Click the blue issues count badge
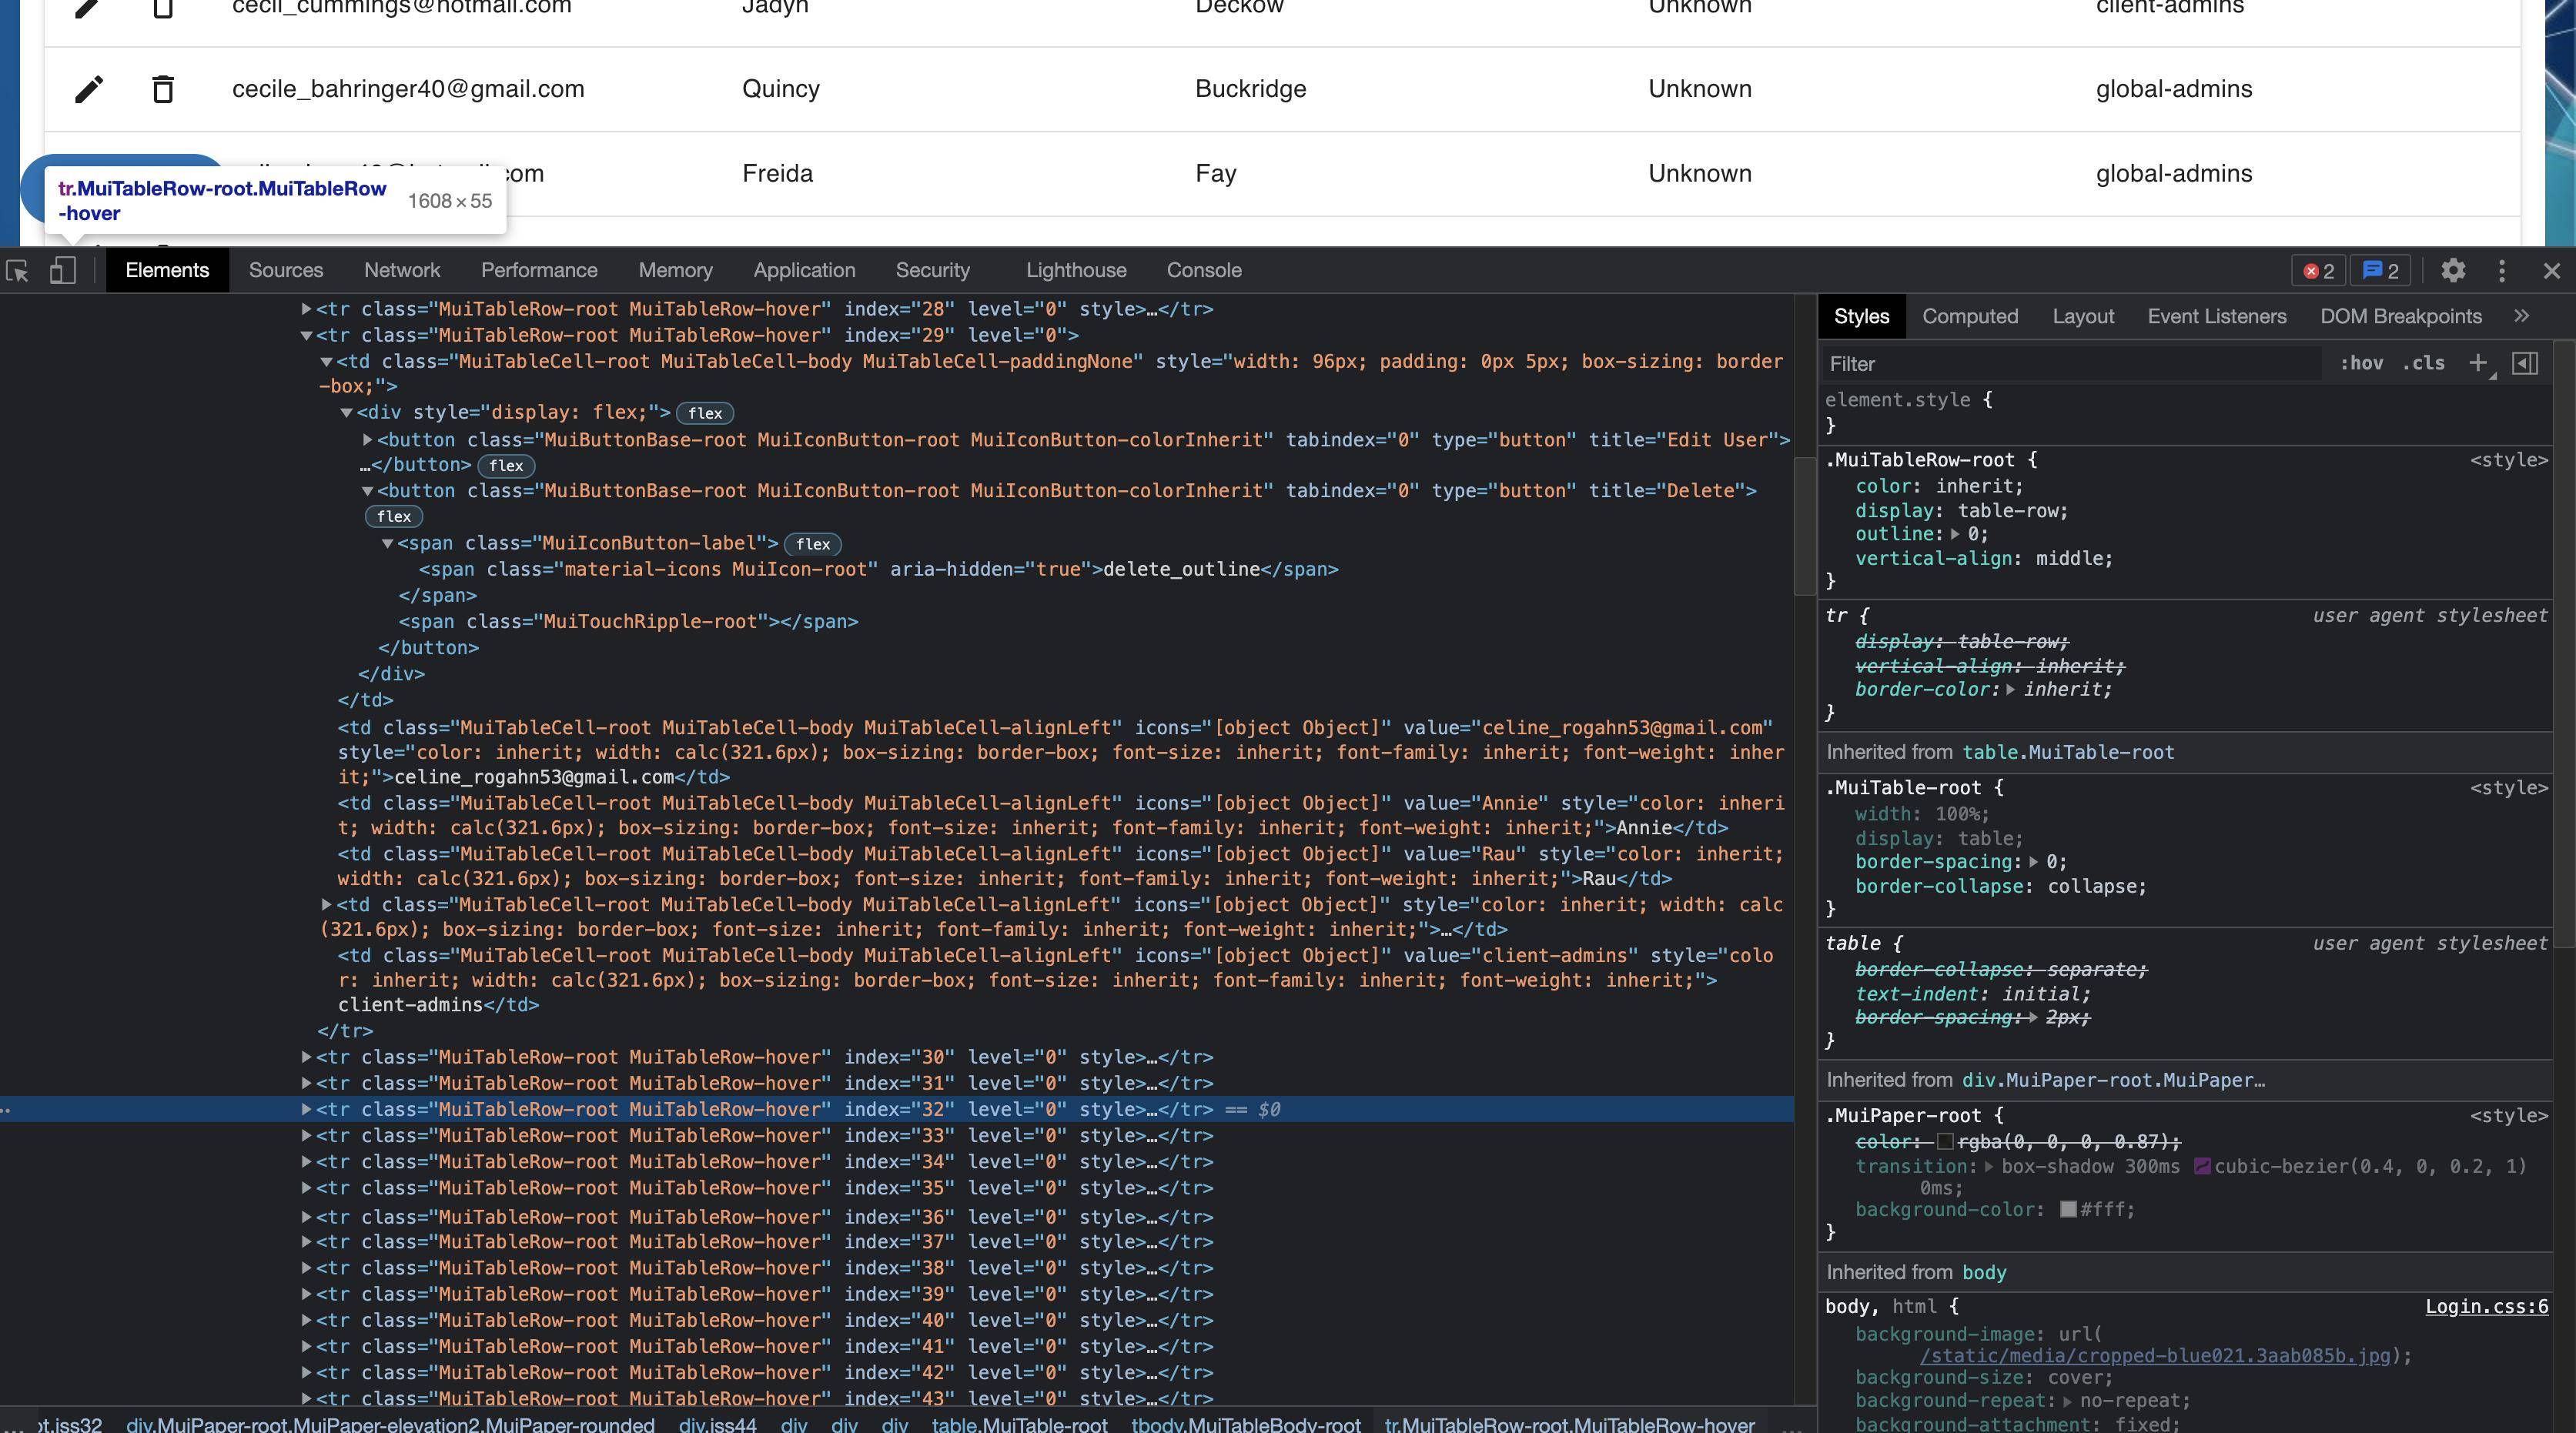Image resolution: width=2576 pixels, height=1433 pixels. tap(2380, 271)
